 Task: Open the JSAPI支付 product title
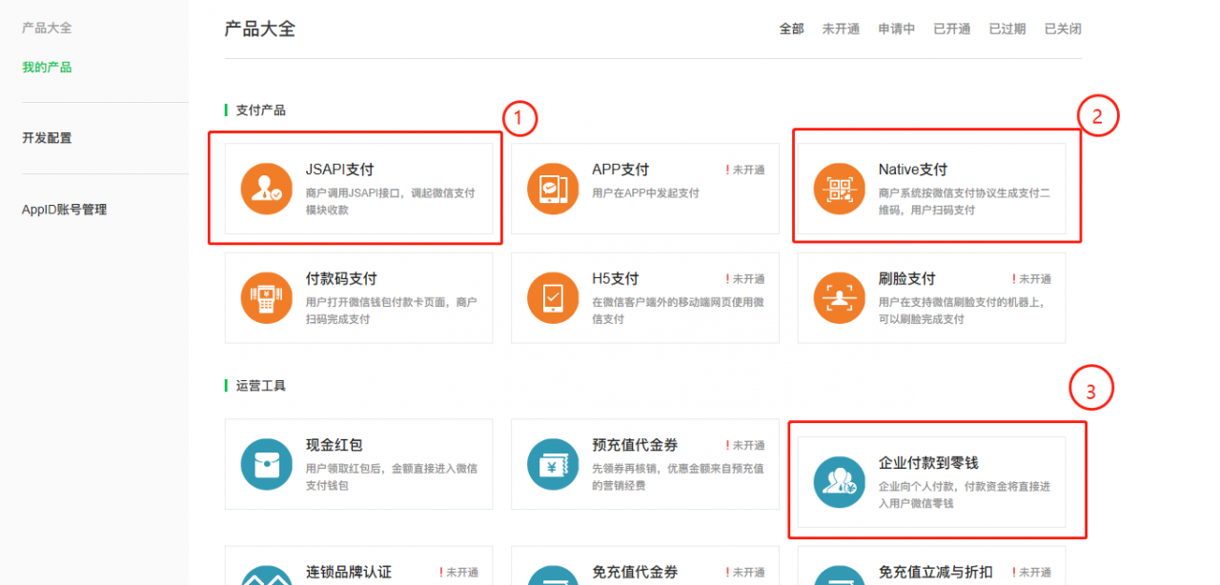[339, 170]
